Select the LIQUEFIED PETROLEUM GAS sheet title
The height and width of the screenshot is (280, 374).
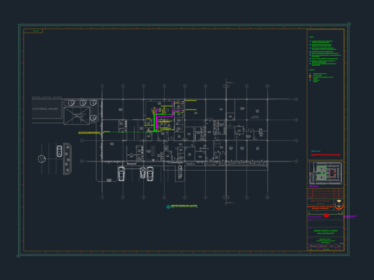pyautogui.click(x=325, y=241)
